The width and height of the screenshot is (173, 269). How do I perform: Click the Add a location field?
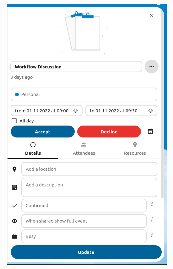(x=89, y=169)
